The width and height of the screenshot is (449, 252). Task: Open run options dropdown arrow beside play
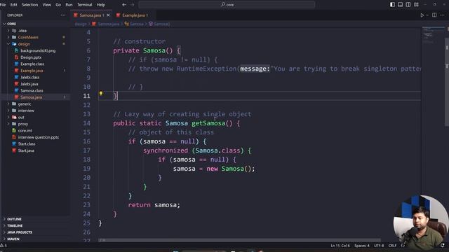pos(427,15)
